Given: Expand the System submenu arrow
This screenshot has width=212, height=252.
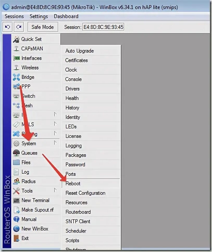Looking at the screenshot, I should [x=55, y=143].
